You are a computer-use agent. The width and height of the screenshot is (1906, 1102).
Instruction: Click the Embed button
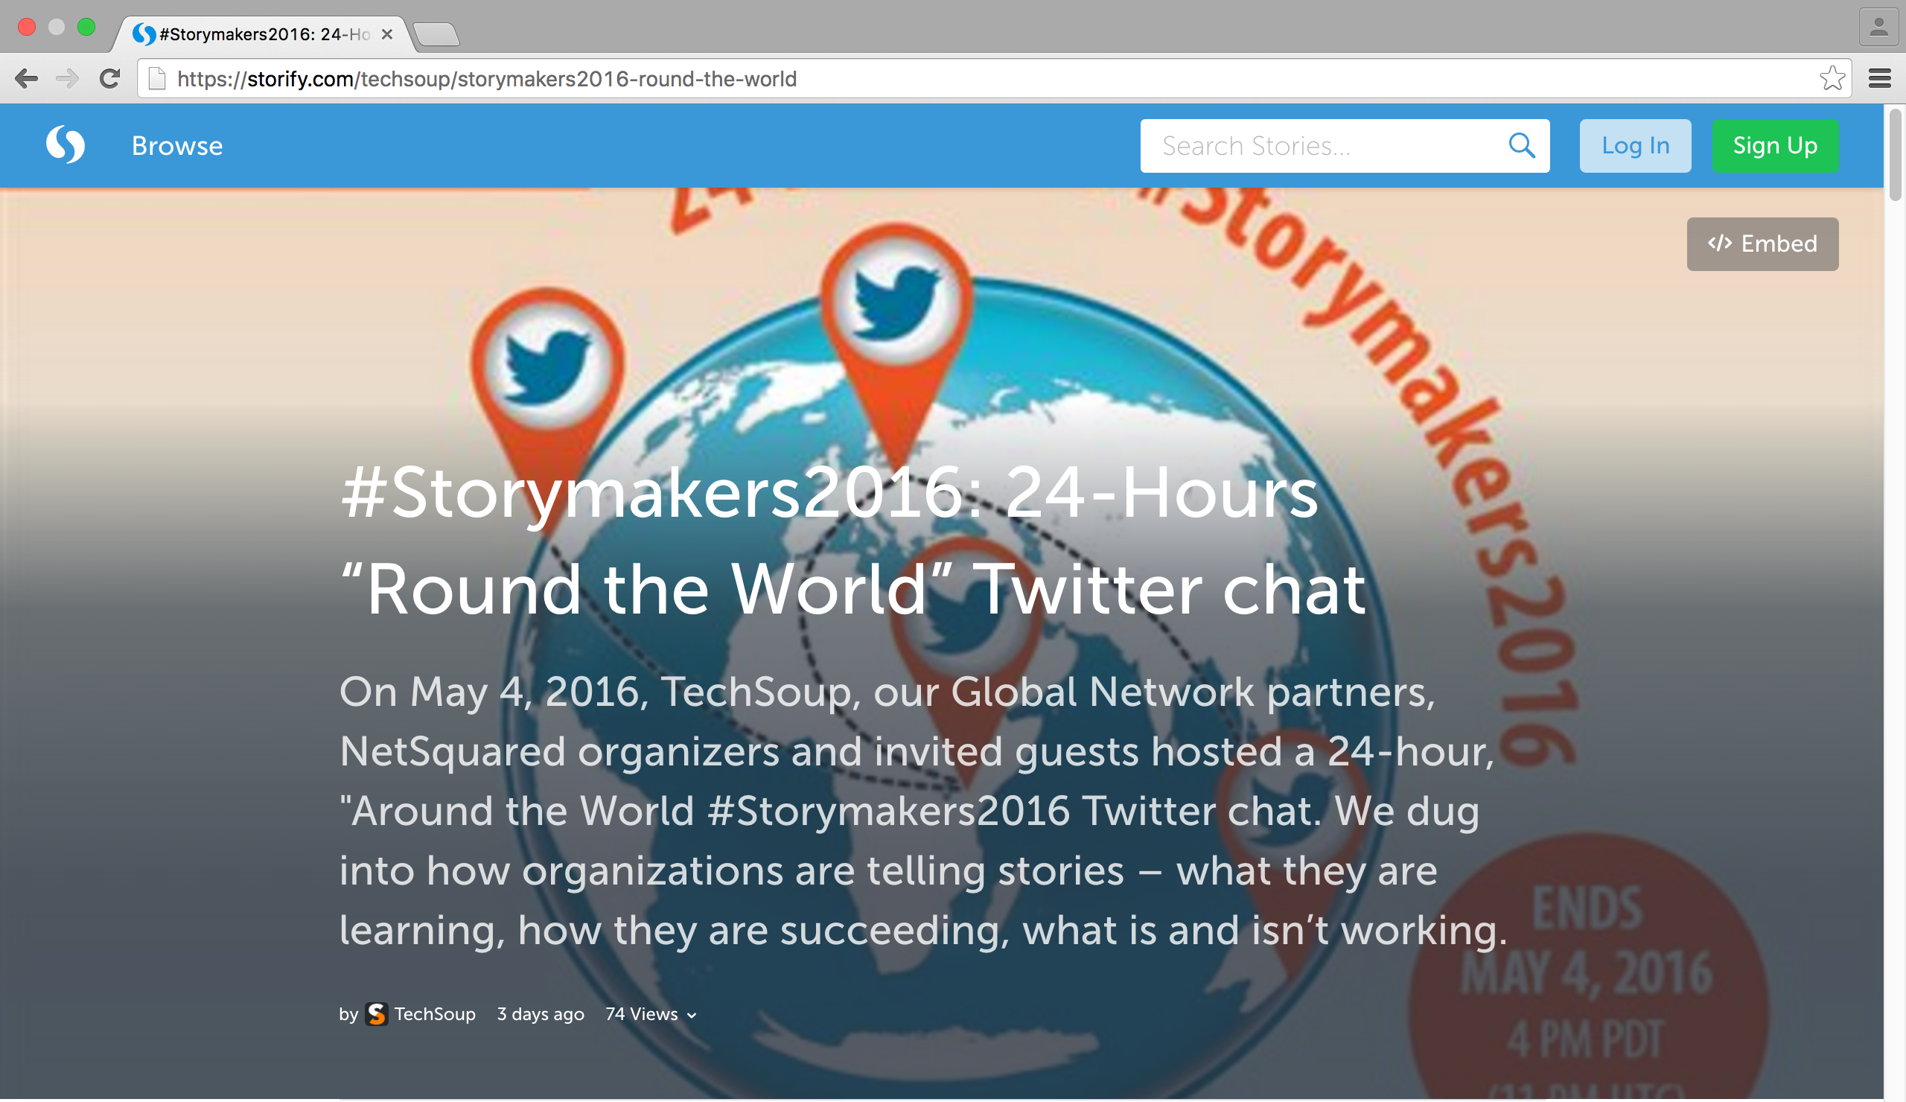[x=1762, y=243]
